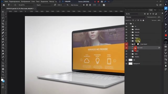This screenshot has width=168, height=94.
Task: Open the blend mode dropdown in Layers
Action: 136,17
